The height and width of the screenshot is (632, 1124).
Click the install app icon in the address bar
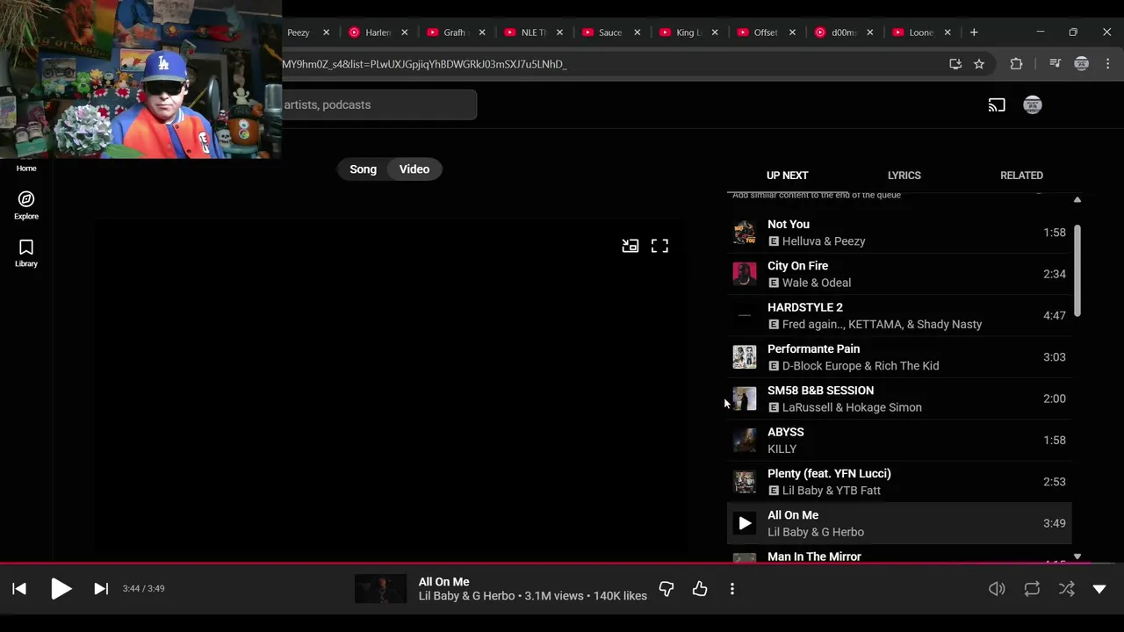pyautogui.click(x=955, y=64)
